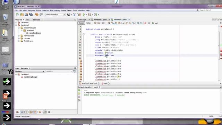Click the globe browser icon in toolbar

[x=69, y=15]
